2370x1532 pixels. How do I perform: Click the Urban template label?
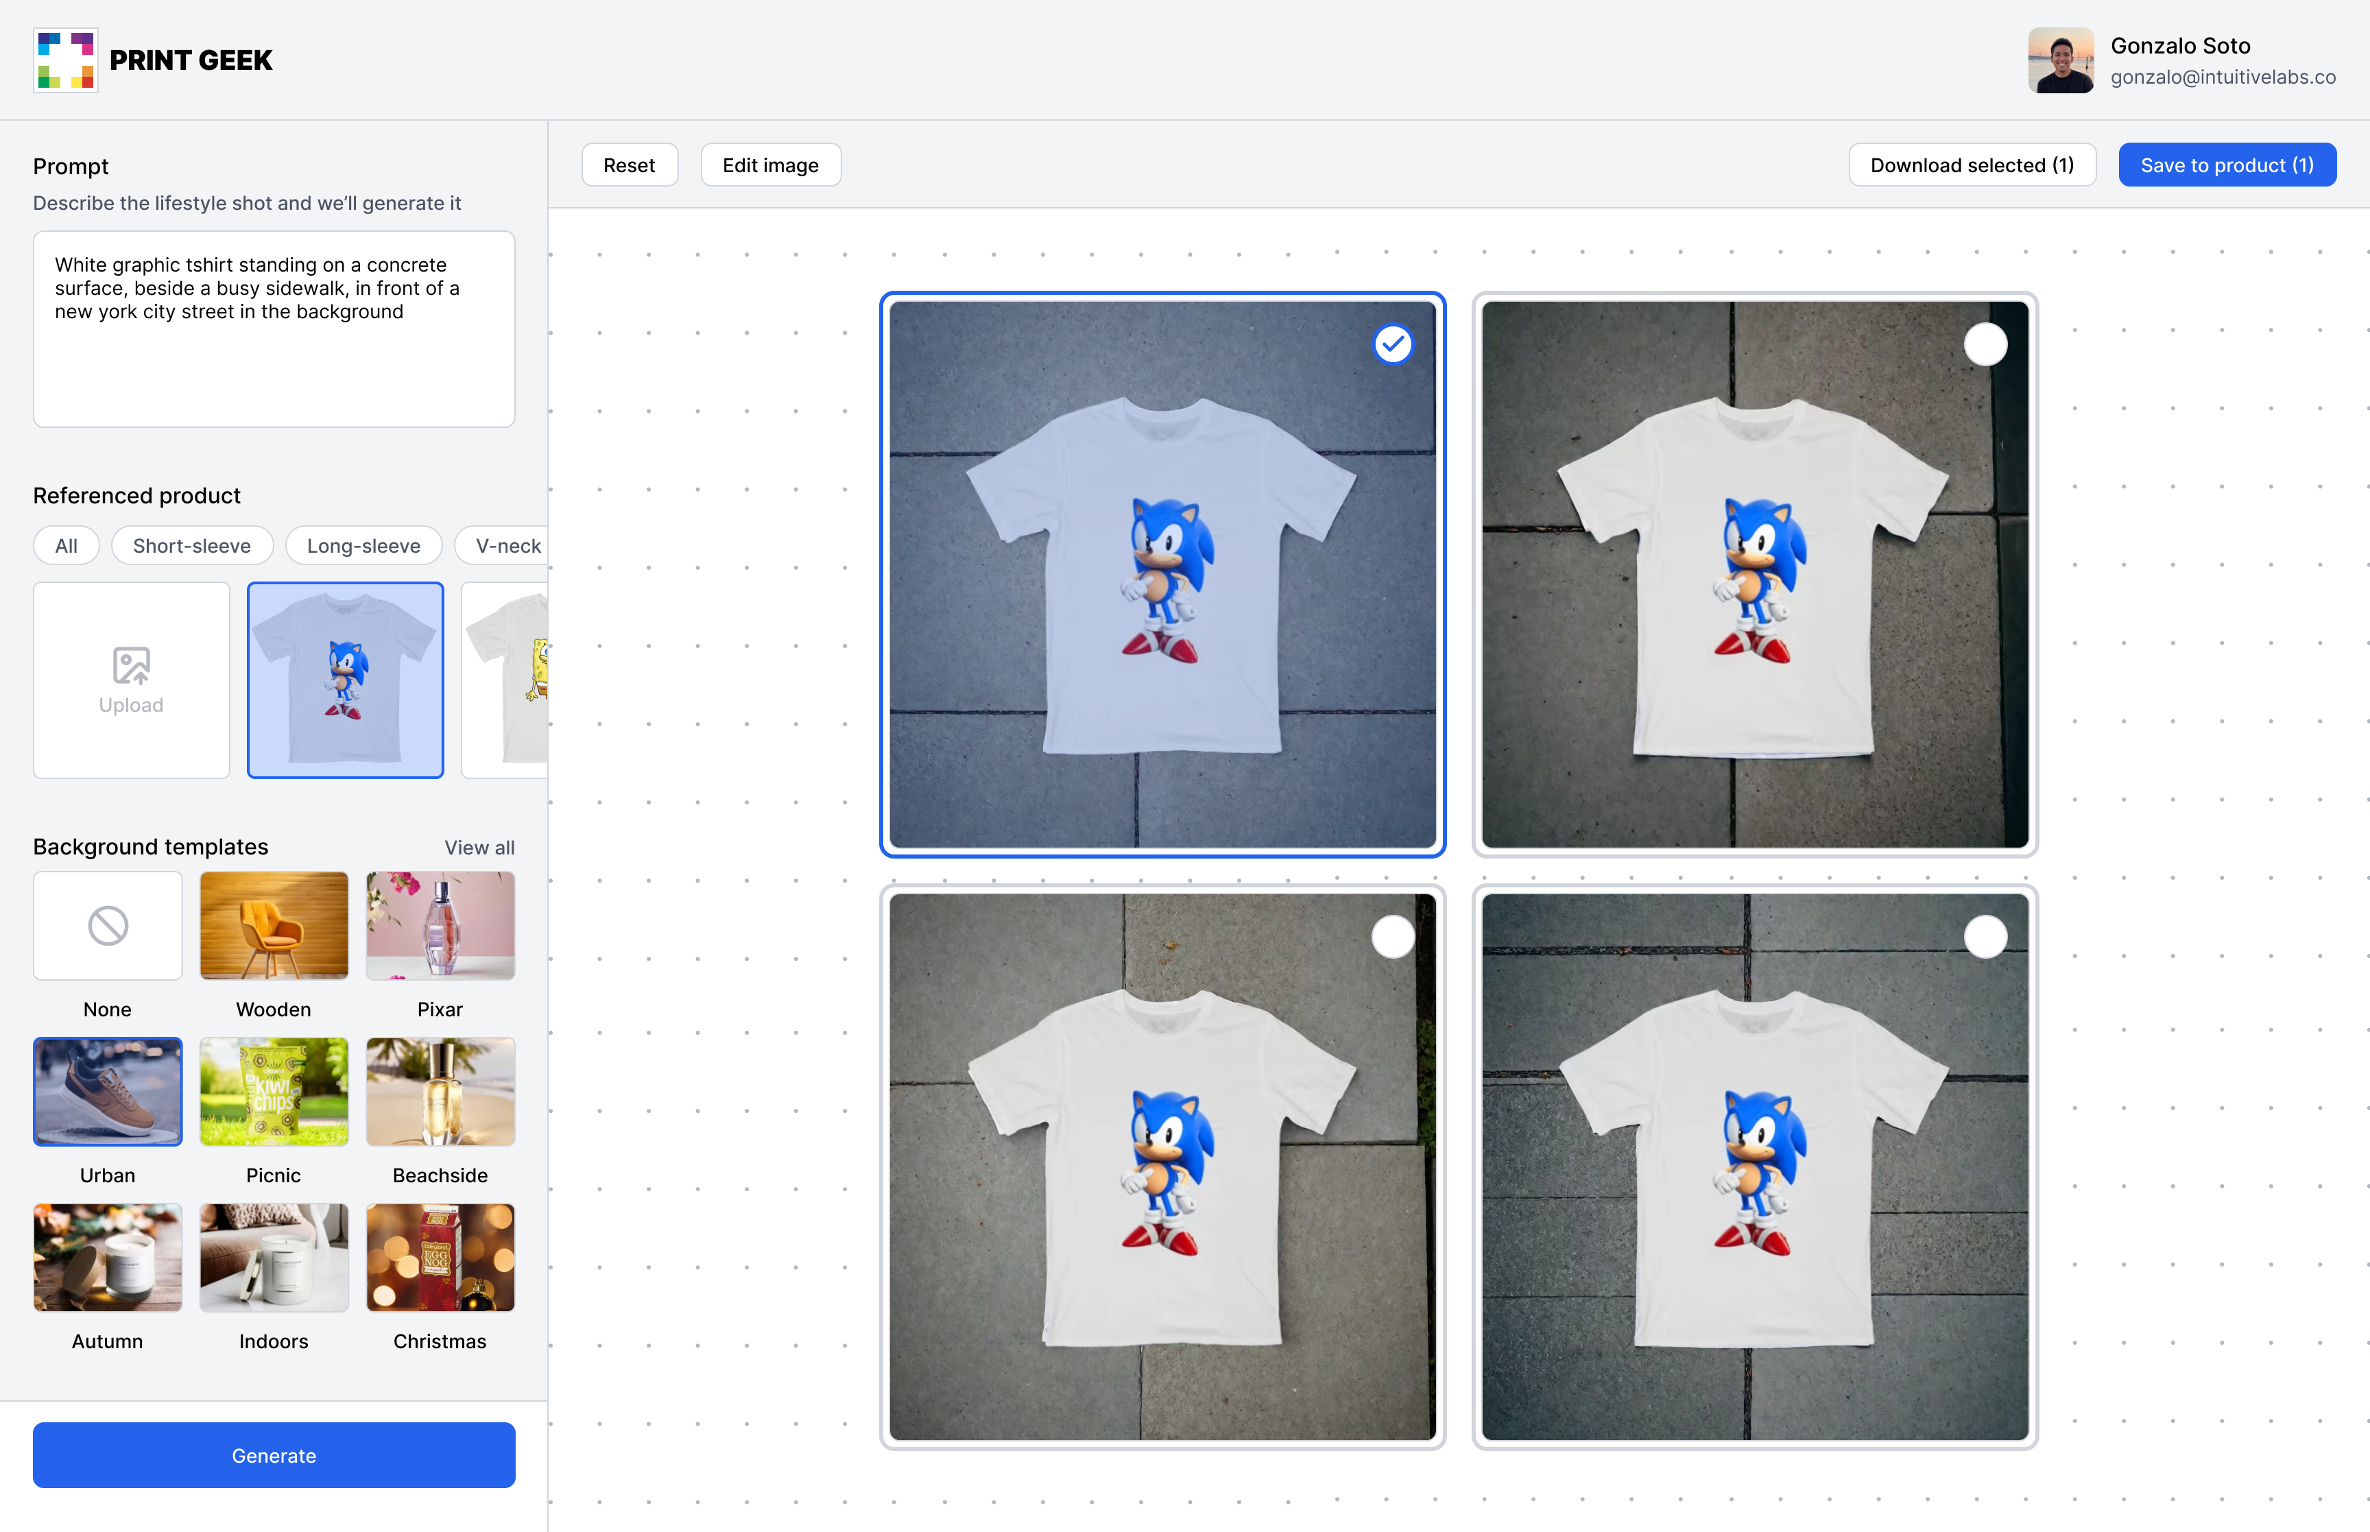(108, 1175)
